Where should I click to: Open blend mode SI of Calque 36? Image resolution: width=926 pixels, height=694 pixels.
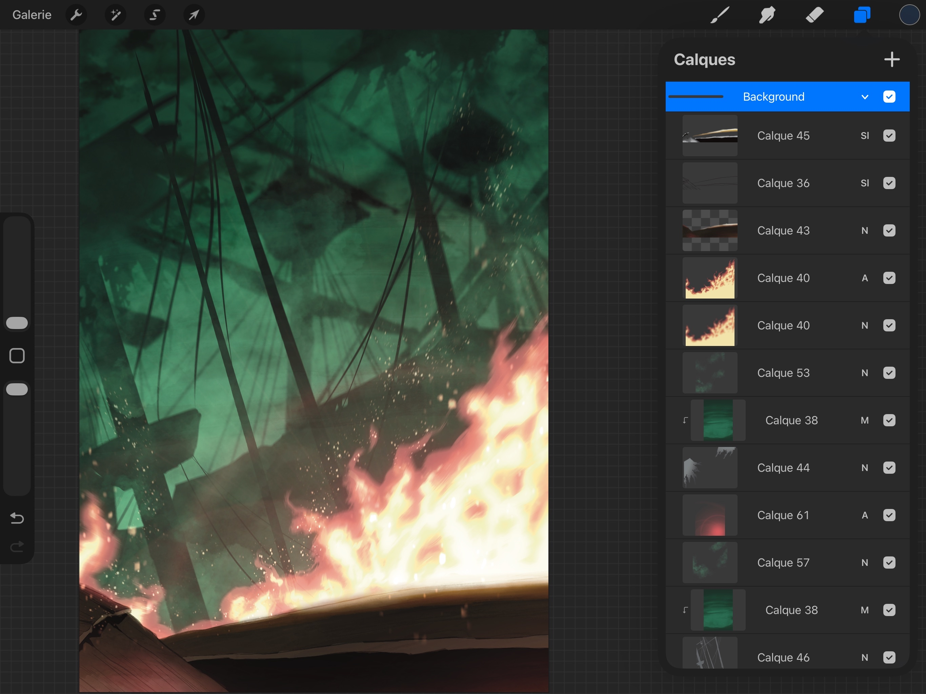point(865,183)
